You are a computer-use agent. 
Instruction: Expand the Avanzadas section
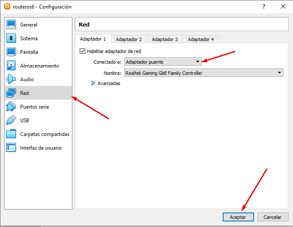93,83
